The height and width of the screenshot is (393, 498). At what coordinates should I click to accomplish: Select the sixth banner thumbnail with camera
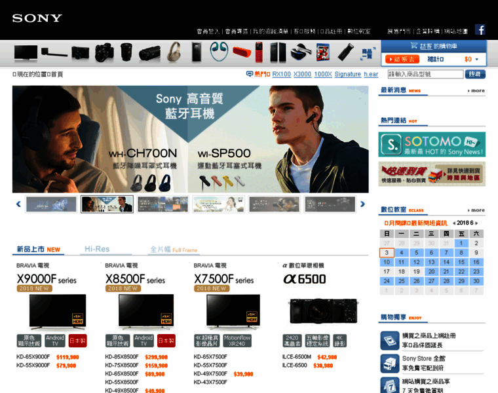click(x=330, y=204)
